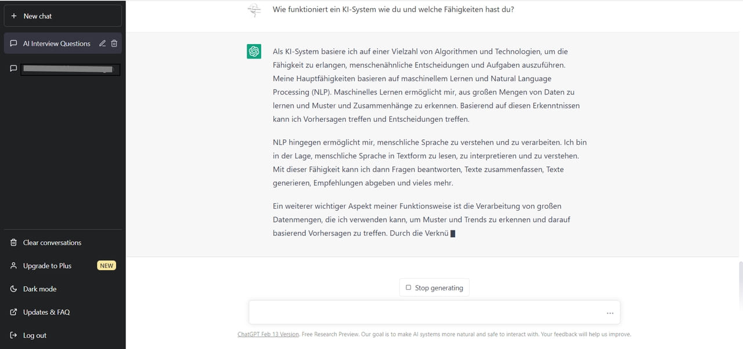Click the external link icon beside Updates & FAQ

[x=14, y=312]
